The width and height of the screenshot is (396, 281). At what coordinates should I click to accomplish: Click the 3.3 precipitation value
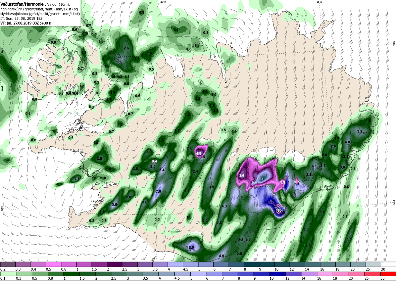[x=323, y=166]
